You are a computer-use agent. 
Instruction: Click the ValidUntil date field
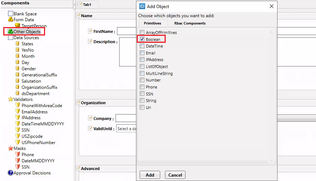point(126,129)
